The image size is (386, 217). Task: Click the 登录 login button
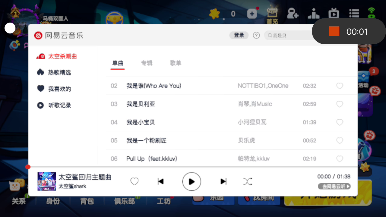(239, 35)
